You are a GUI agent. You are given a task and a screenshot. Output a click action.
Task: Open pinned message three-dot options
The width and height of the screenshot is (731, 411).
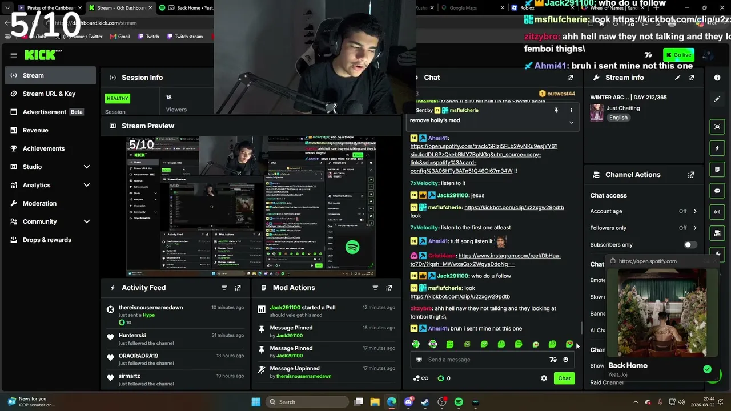[571, 110]
